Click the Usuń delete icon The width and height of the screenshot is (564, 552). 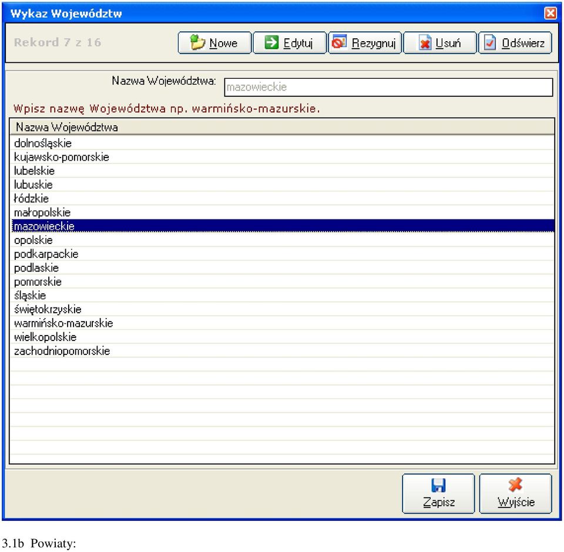(425, 42)
